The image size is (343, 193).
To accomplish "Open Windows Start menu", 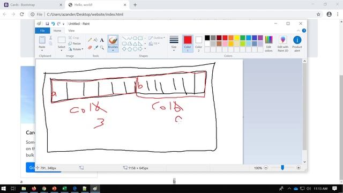I will [x=4, y=188].
